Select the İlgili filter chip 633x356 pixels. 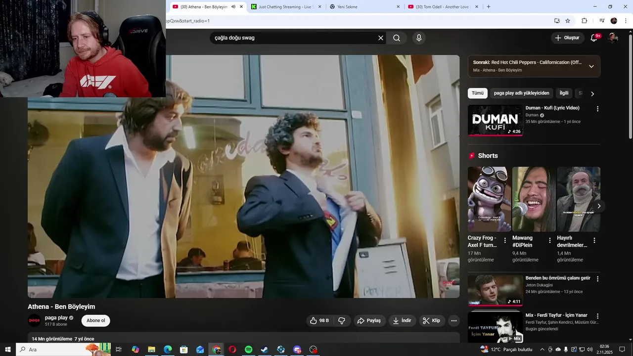pos(564,93)
